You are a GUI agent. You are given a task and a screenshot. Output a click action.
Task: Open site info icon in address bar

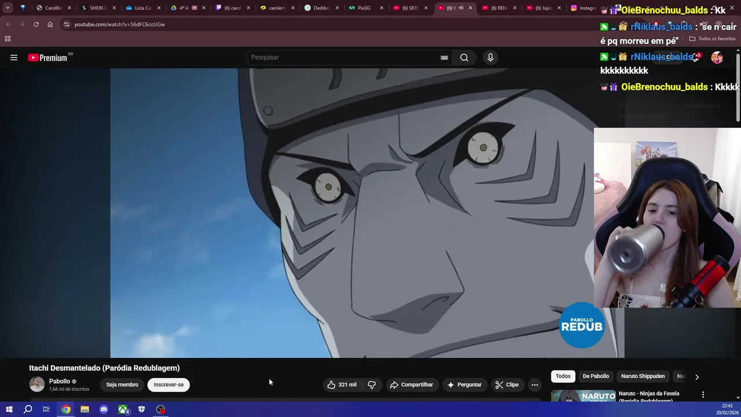coord(67,24)
